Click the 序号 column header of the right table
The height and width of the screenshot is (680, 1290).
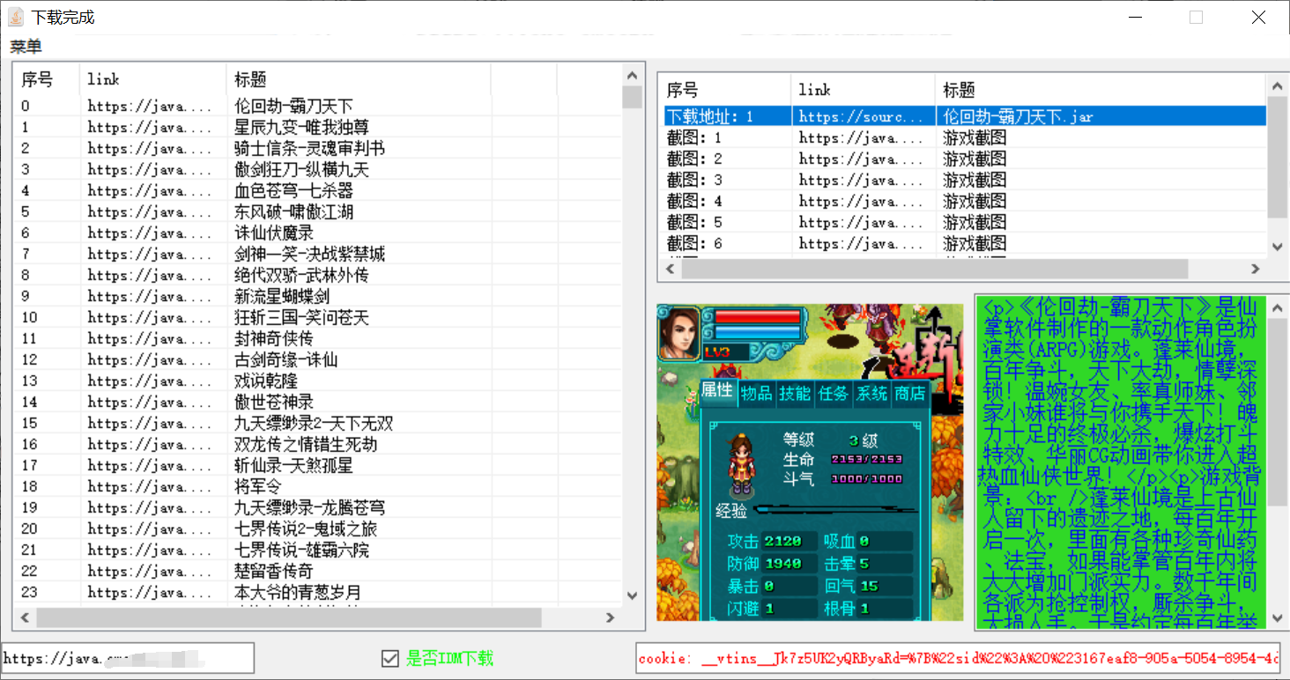point(724,90)
